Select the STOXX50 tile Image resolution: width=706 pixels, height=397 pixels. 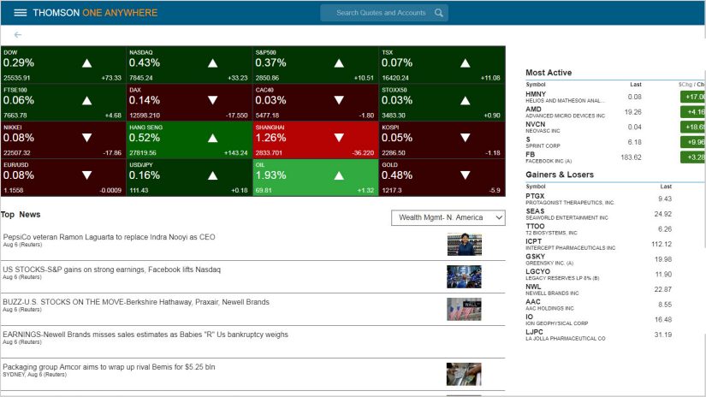pyautogui.click(x=442, y=102)
